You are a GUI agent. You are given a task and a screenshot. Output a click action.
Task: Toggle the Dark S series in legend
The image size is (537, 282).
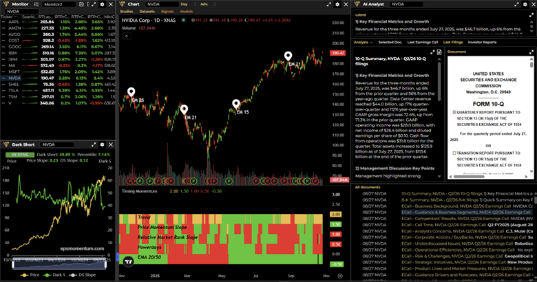tap(54, 275)
